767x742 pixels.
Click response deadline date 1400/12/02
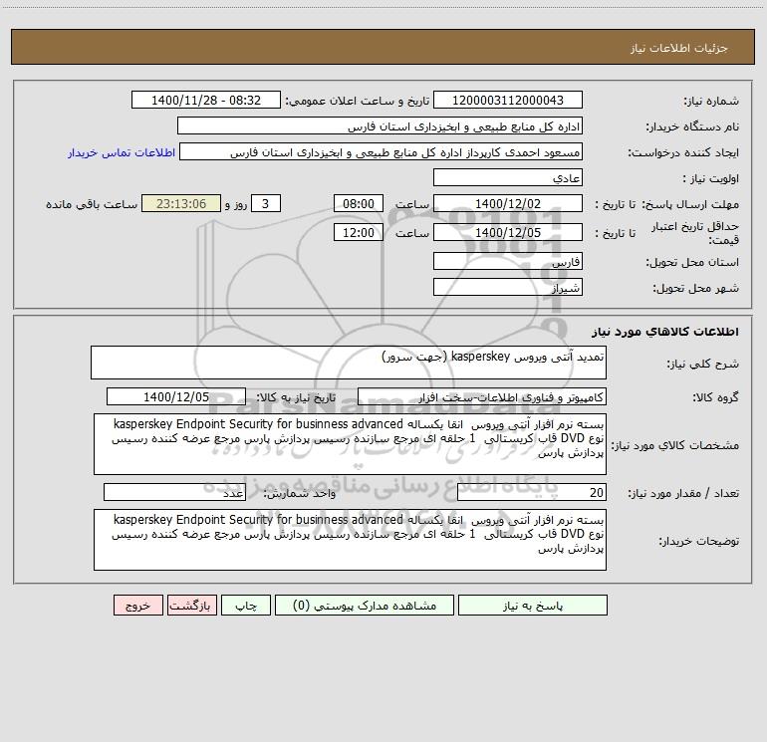[508, 204]
